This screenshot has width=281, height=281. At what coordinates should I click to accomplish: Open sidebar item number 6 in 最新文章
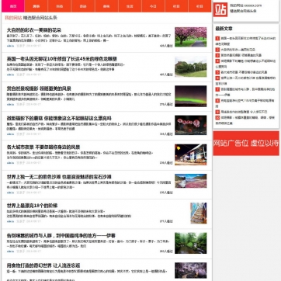pyautogui.click(x=246, y=81)
